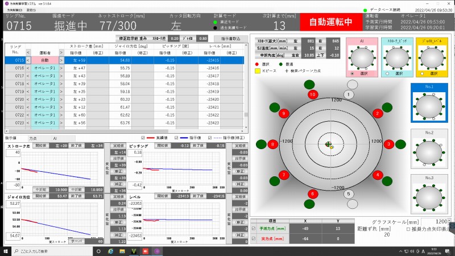Click the Windows Start button

[x=6, y=250]
